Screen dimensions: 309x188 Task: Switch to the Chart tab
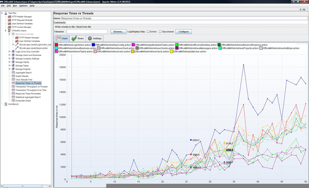point(61,38)
